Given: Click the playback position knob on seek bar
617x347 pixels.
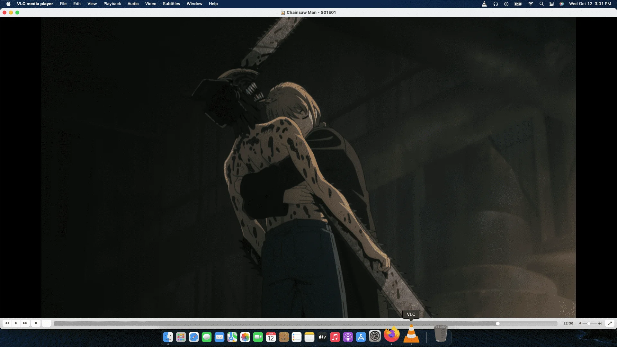Looking at the screenshot, I should coord(497,324).
